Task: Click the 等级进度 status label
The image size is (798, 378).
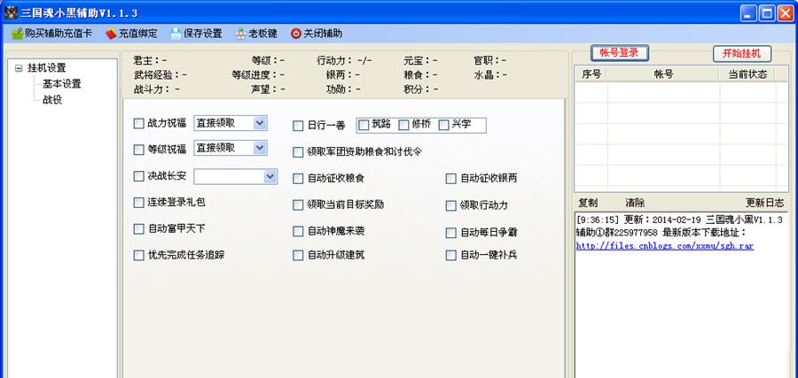Action: pyautogui.click(x=258, y=74)
